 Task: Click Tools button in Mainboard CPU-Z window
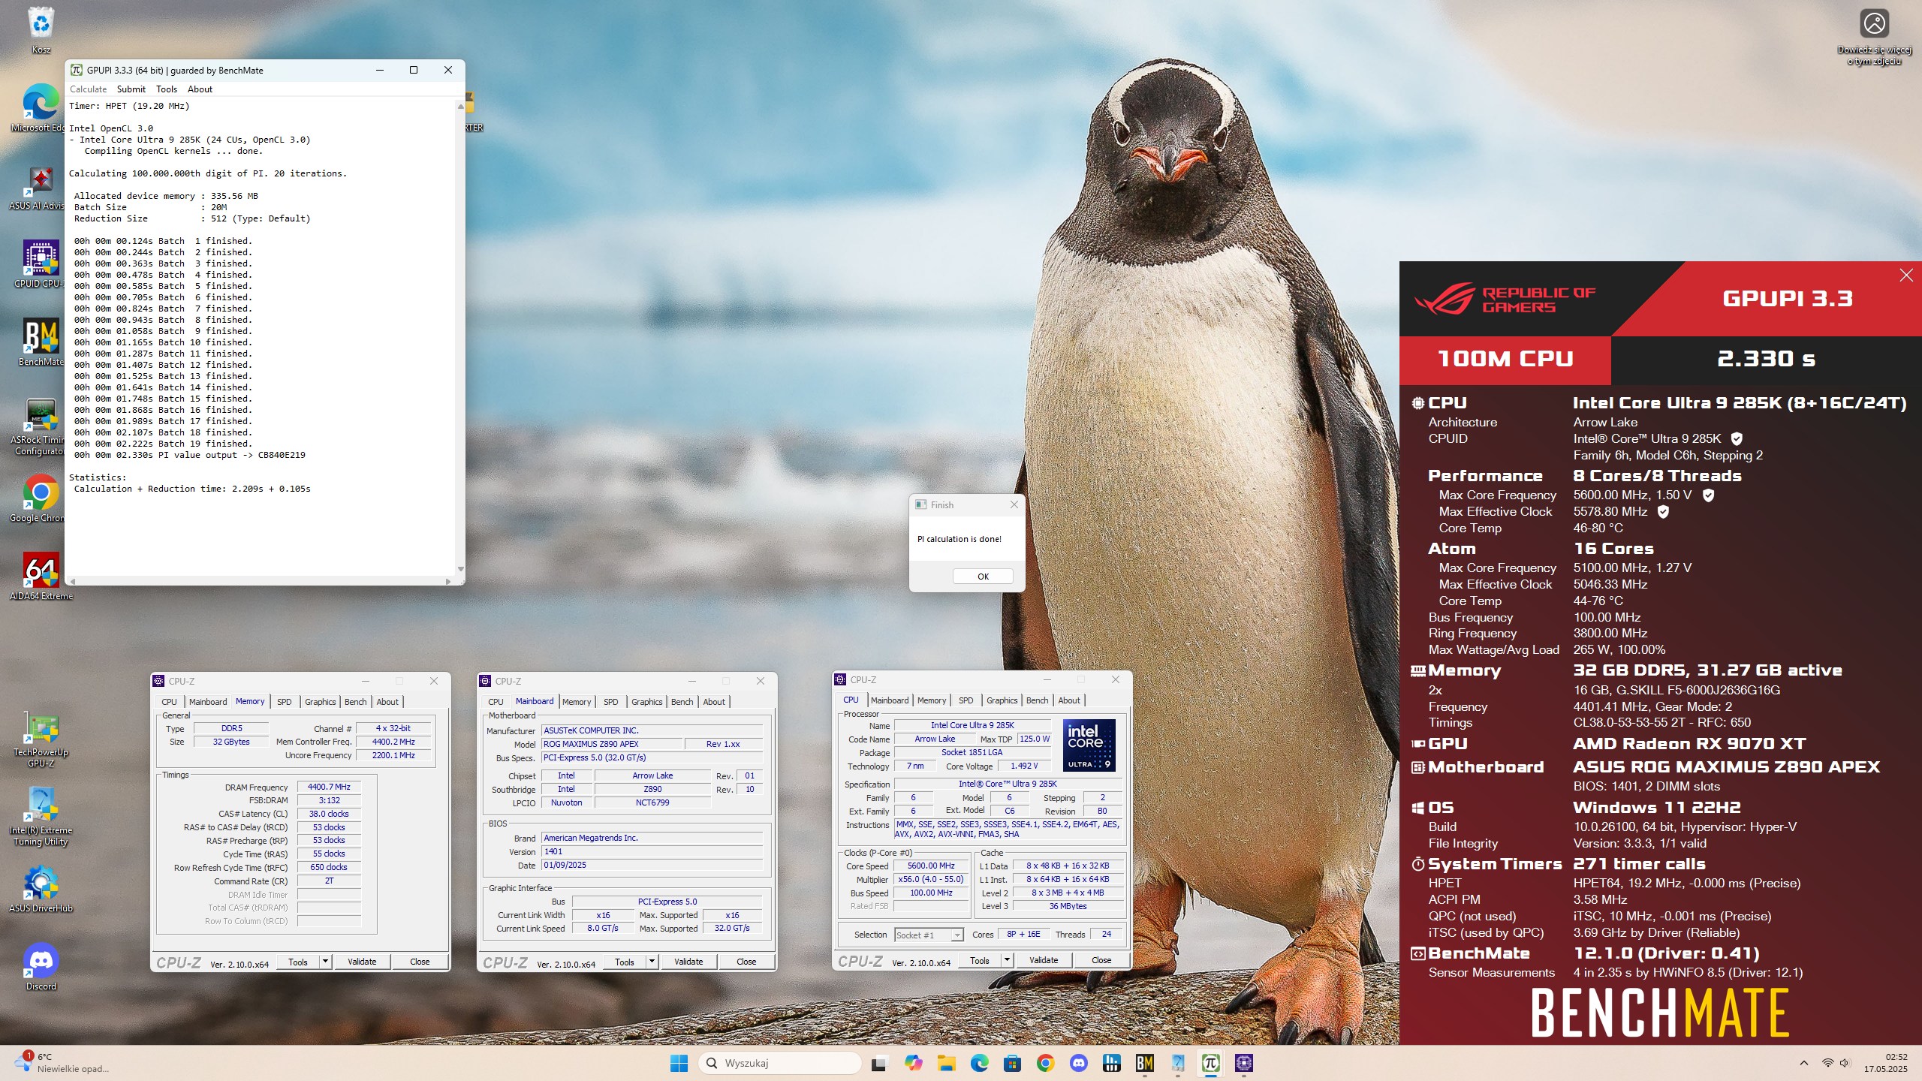(624, 962)
